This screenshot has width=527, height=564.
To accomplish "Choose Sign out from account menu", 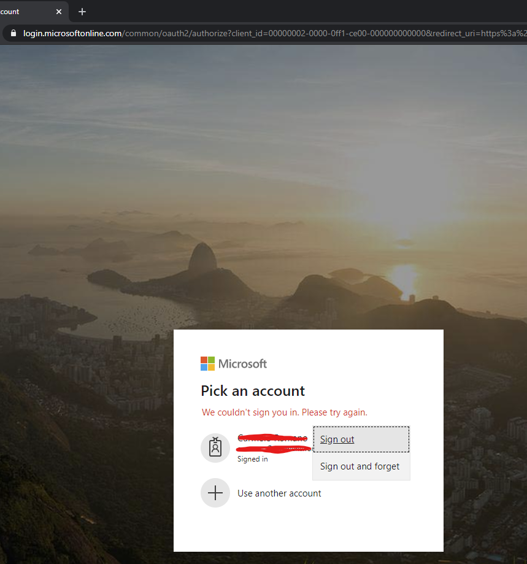I will point(361,439).
